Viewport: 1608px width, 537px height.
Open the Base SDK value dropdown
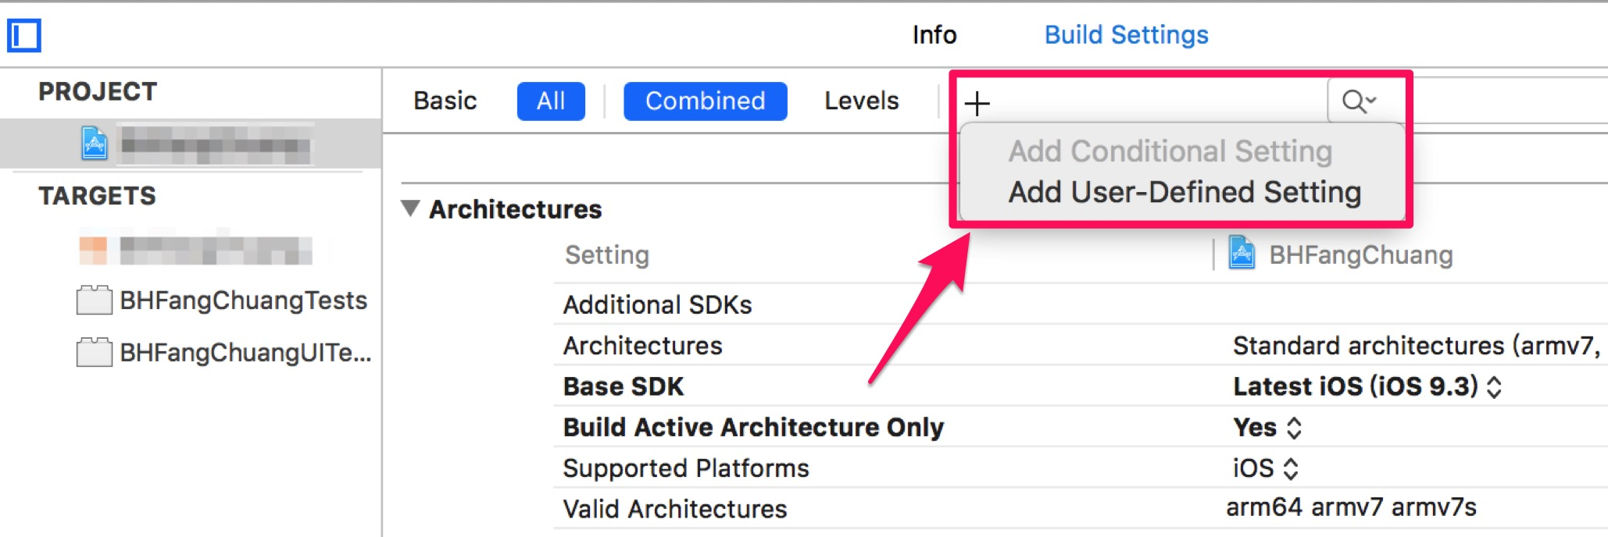pos(1367,386)
